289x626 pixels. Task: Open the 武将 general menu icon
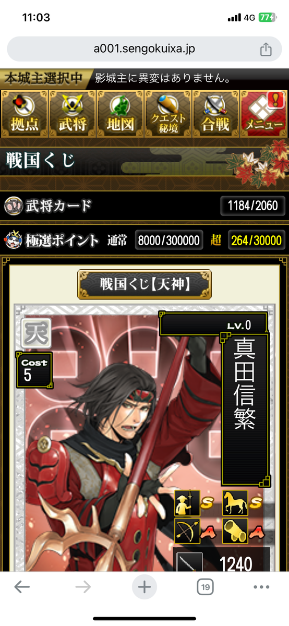(x=72, y=114)
